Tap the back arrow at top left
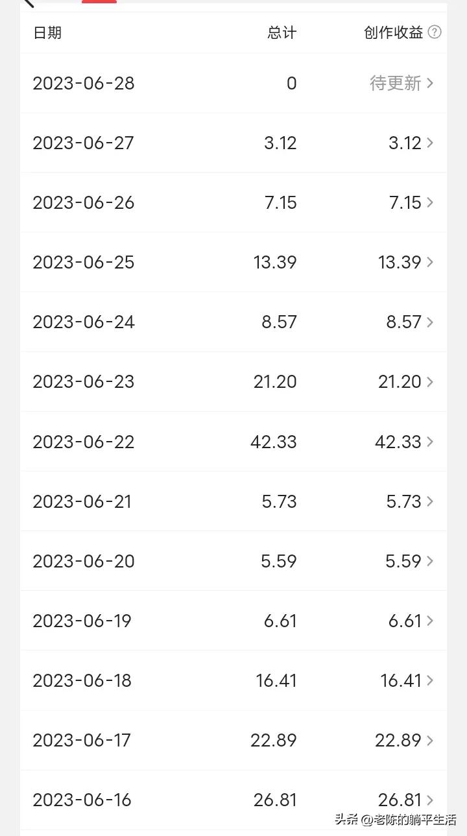 [27, 3]
